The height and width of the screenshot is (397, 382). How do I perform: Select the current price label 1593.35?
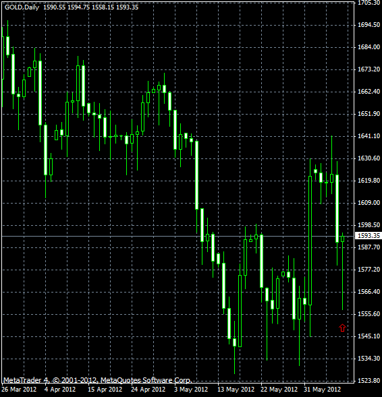pos(369,236)
